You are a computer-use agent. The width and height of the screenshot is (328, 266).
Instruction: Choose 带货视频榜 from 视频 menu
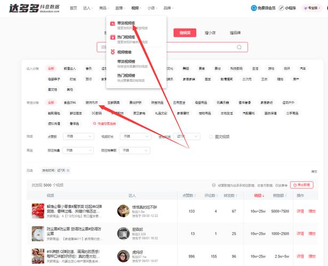[126, 61]
